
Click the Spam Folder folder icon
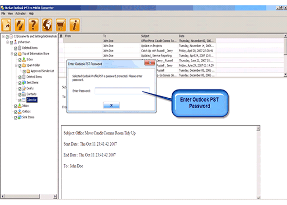(24, 65)
